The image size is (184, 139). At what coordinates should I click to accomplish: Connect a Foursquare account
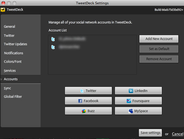point(138,101)
